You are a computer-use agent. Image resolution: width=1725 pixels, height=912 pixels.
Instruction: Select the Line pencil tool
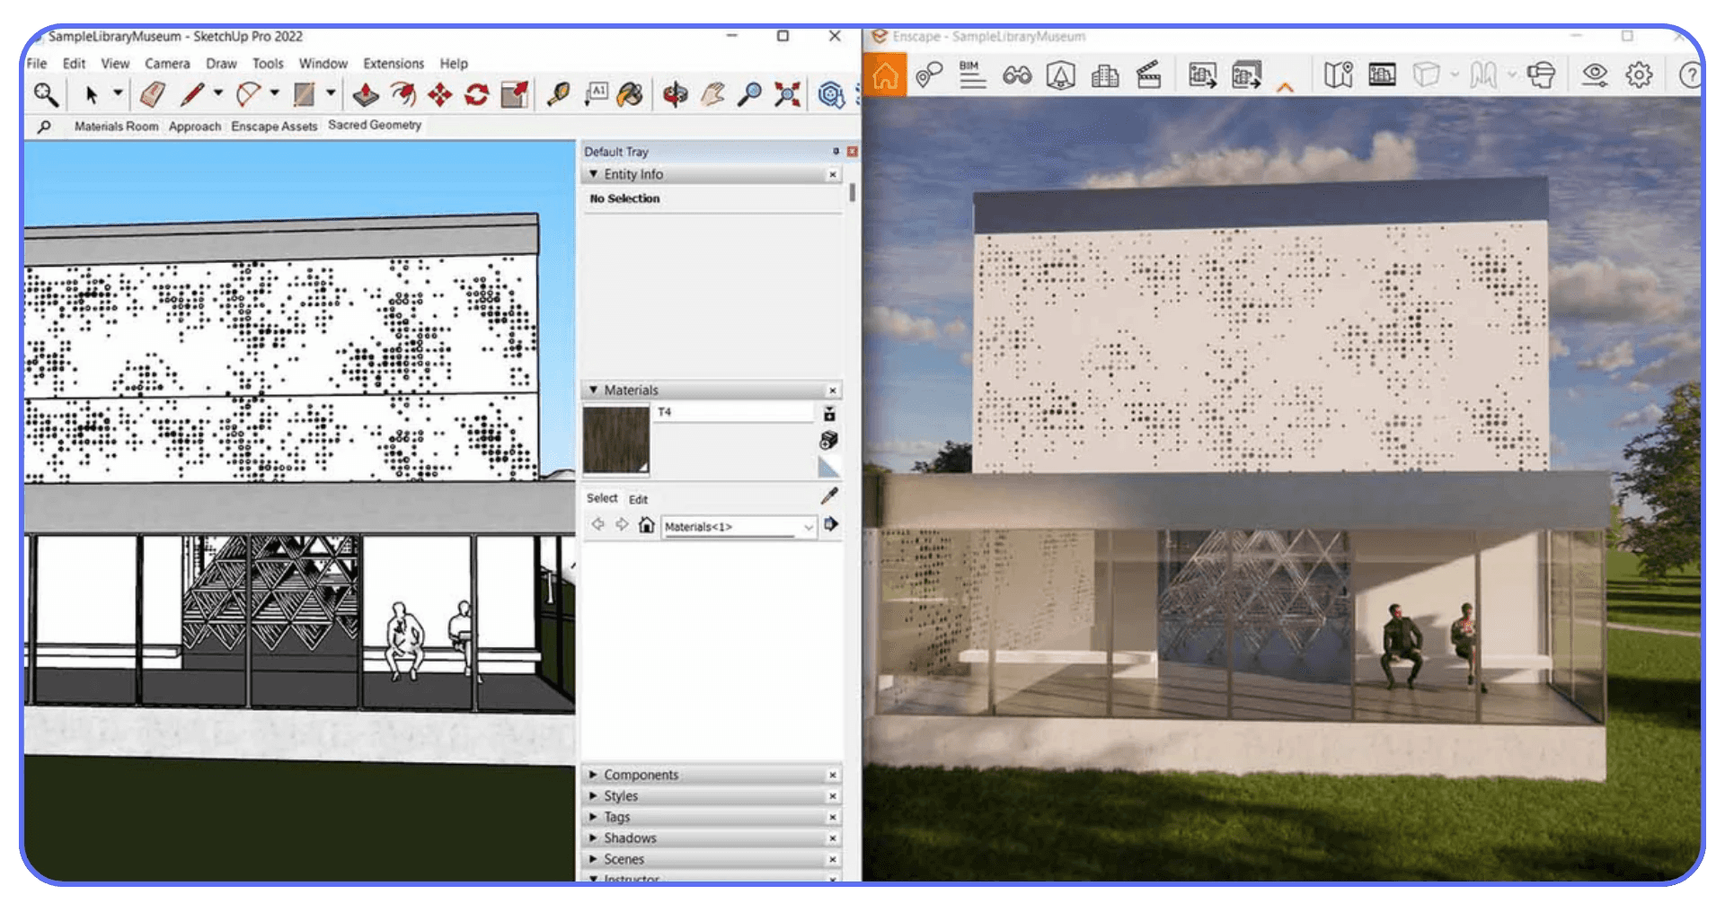[x=191, y=94]
